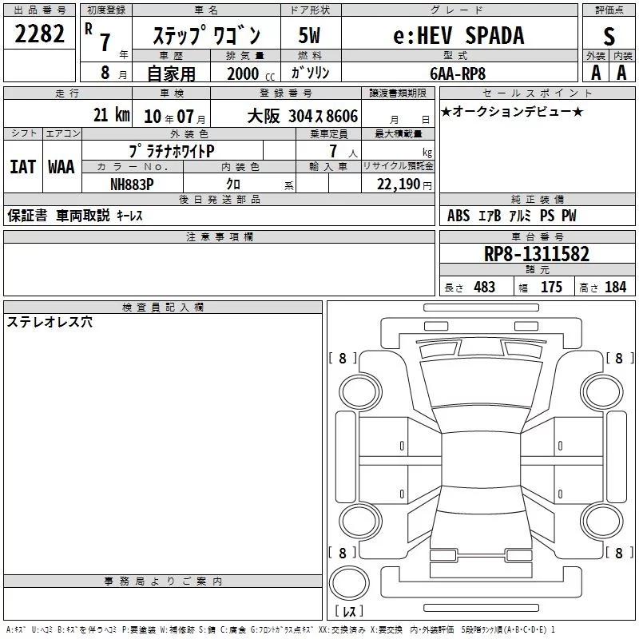
Task: Click lot number 2282
Action: [x=39, y=34]
